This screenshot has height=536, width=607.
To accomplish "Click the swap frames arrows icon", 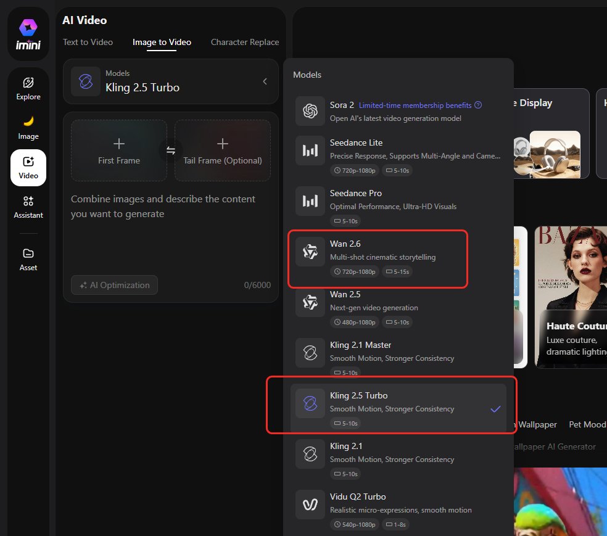I will point(171,150).
